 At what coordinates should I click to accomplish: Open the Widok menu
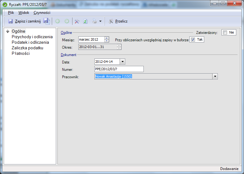tap(24, 13)
